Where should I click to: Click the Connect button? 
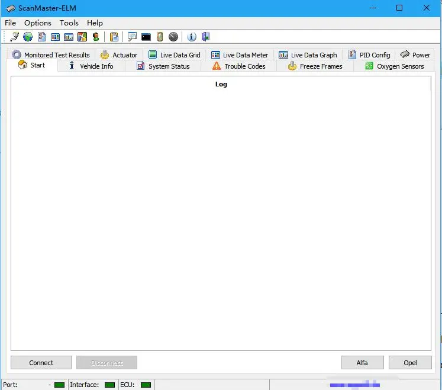coord(41,363)
